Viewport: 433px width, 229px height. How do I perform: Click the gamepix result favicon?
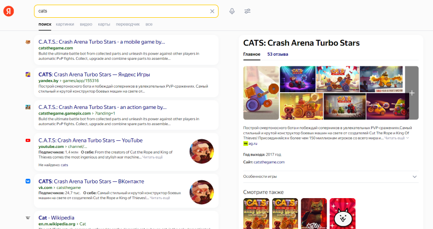(28, 107)
